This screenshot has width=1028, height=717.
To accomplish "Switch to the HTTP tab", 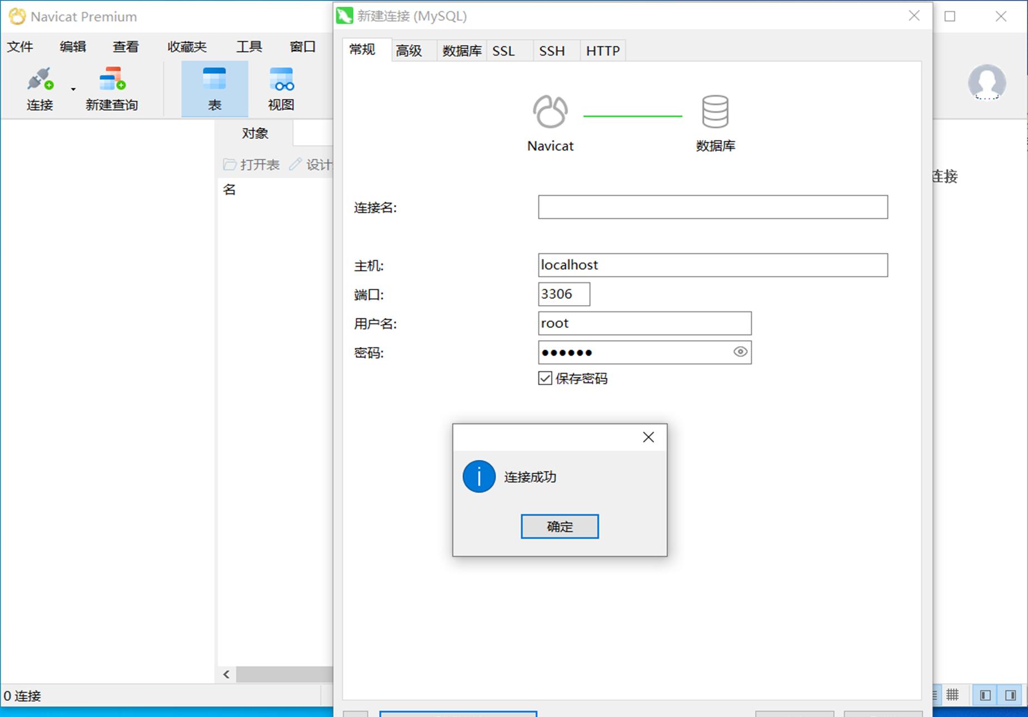I will pos(603,51).
